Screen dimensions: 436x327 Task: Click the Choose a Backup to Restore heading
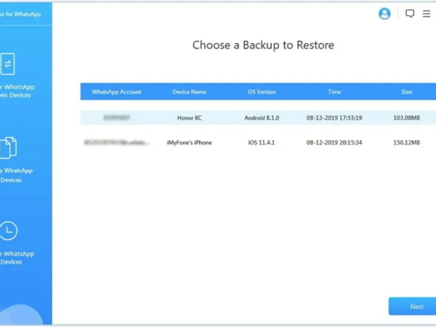coord(263,45)
